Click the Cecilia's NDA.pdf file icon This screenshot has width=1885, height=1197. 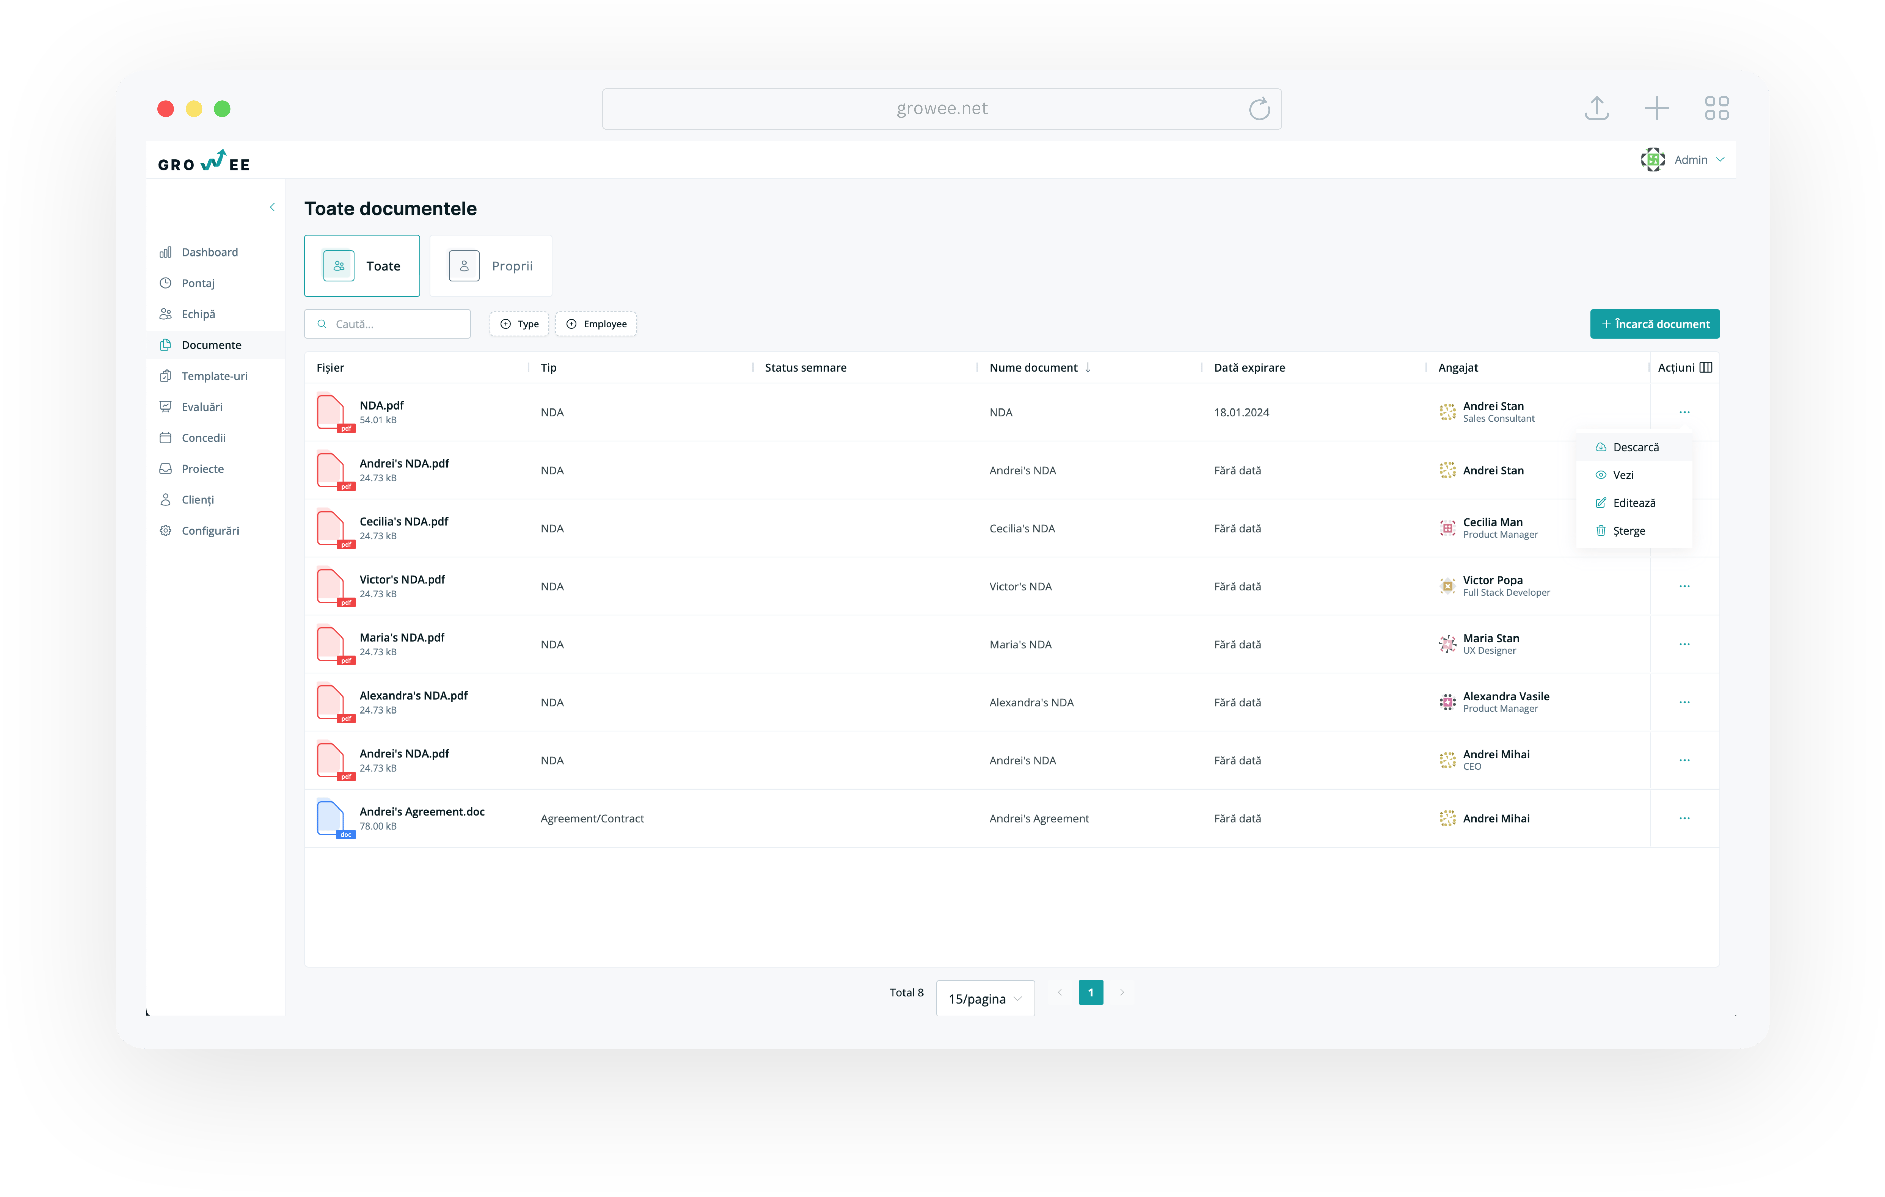pyautogui.click(x=335, y=528)
